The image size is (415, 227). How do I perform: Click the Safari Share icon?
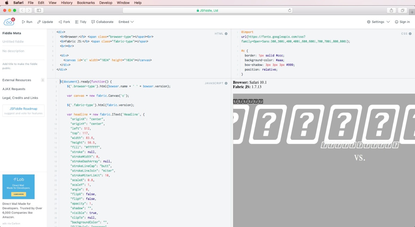pyautogui.click(x=391, y=10)
